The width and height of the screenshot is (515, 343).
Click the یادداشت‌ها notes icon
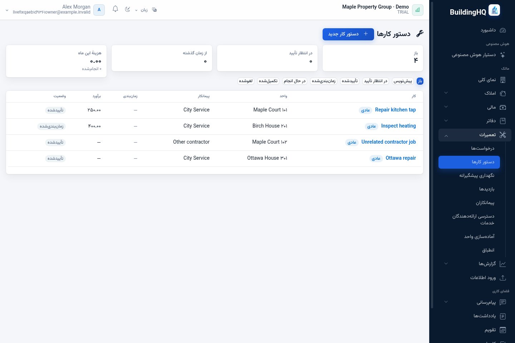(502, 316)
